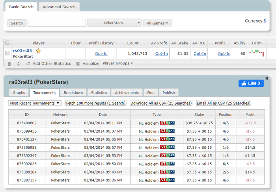The image size is (276, 192).
Task: Click tournament ID 875400602
Action: (27, 123)
